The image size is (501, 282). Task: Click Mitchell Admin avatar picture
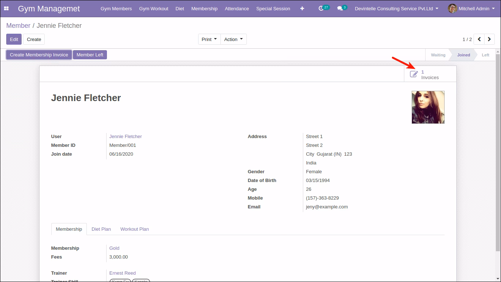tap(452, 8)
